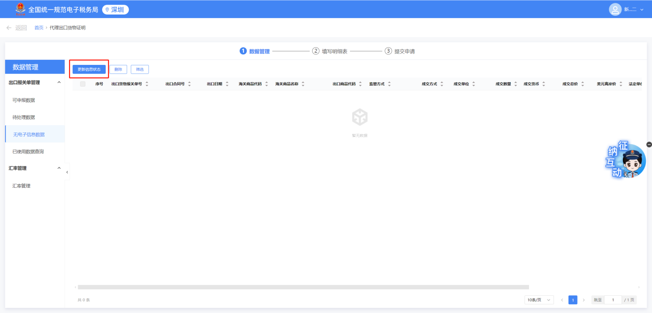Sort by 成交货币 column
Viewport: 652px width, 313px height.
pyautogui.click(x=543, y=84)
